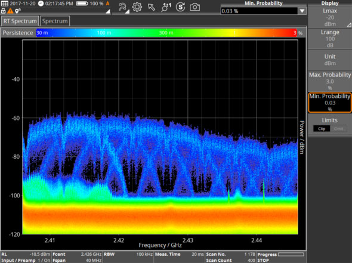Click the Persistence color scale bar
This screenshot has height=263, width=352.
click(166, 33)
